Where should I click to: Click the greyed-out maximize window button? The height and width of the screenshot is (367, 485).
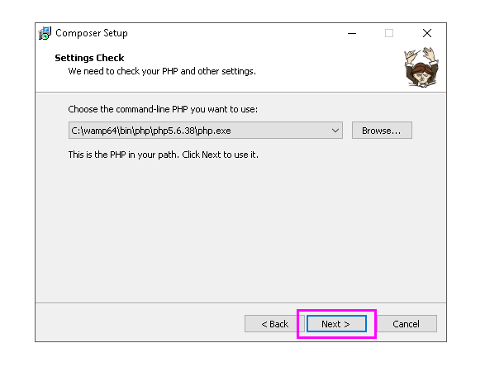389,33
